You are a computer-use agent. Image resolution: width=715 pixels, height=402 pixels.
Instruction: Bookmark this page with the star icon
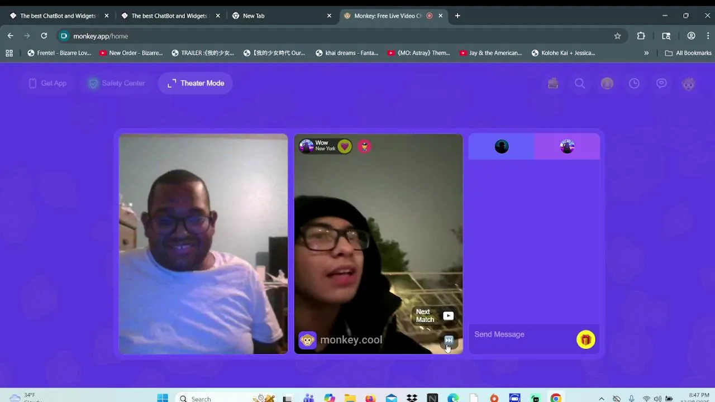[x=617, y=36]
